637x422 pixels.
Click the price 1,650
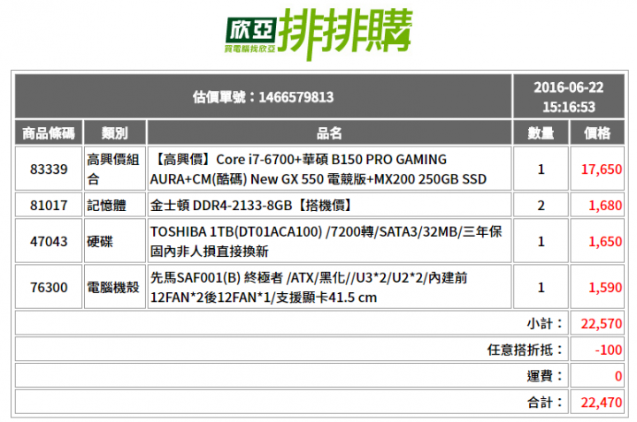(605, 241)
